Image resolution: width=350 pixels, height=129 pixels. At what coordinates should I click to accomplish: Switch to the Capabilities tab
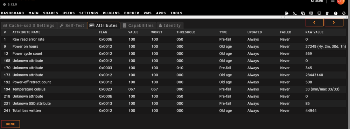138,26
